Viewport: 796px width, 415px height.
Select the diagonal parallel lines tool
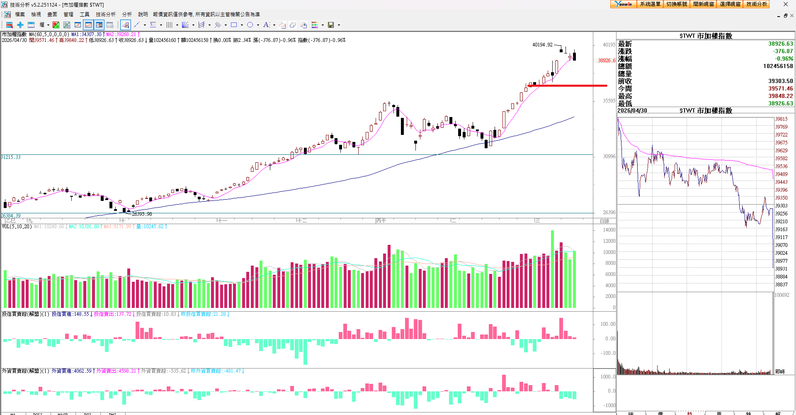click(218, 25)
